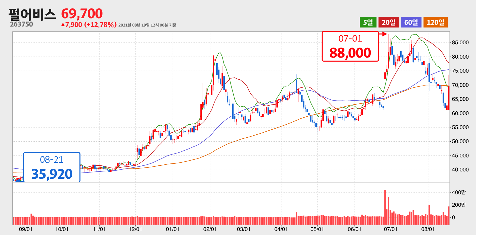
Task: Click the stock name 펄어비스
Action: 32,14
